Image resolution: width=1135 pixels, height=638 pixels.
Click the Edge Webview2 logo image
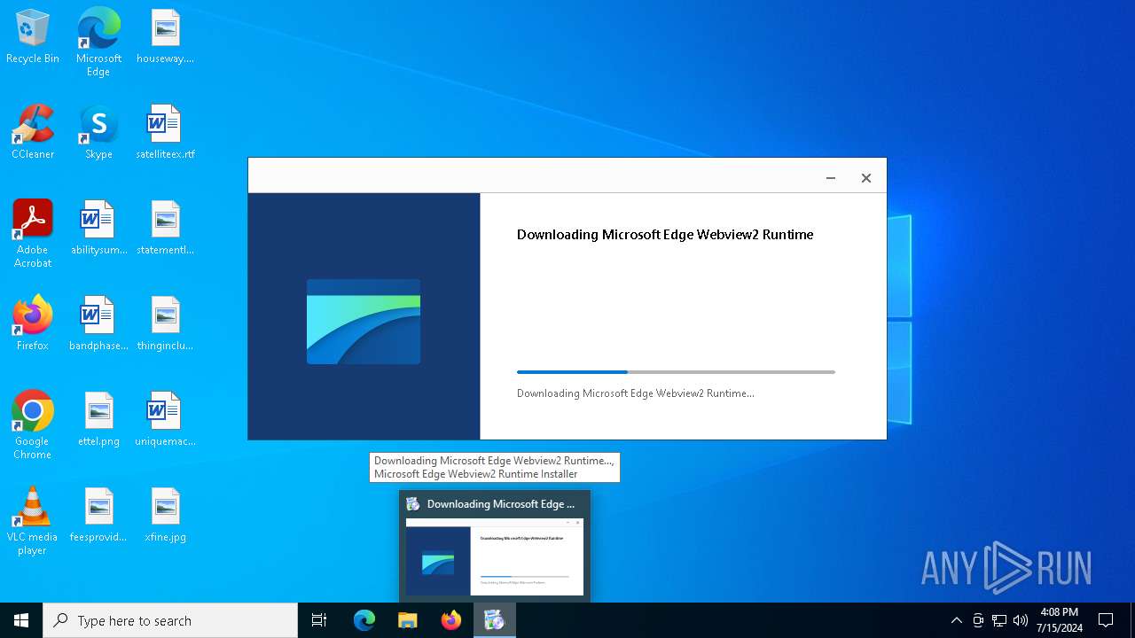(x=364, y=322)
